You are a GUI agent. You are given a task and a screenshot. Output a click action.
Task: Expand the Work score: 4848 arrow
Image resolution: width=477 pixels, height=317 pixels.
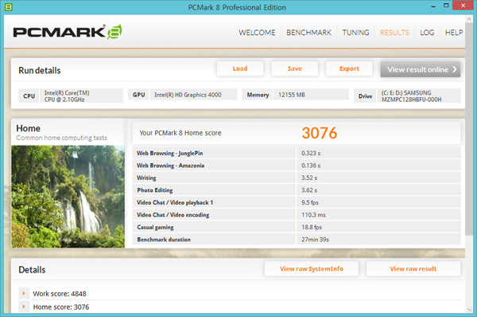click(x=24, y=294)
